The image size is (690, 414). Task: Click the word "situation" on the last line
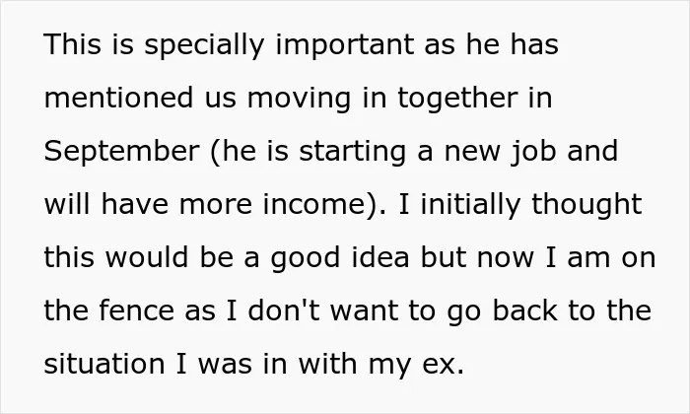click(104, 364)
